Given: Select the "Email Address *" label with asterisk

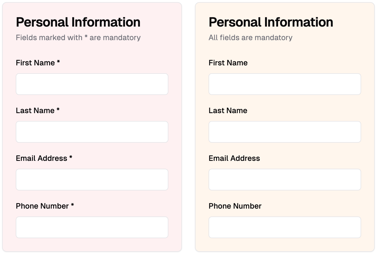Looking at the screenshot, I should coord(44,158).
